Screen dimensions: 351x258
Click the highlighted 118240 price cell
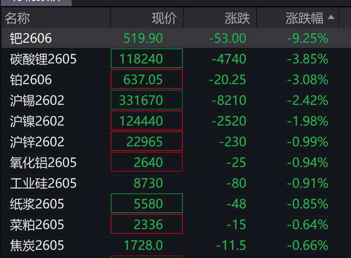(x=147, y=58)
